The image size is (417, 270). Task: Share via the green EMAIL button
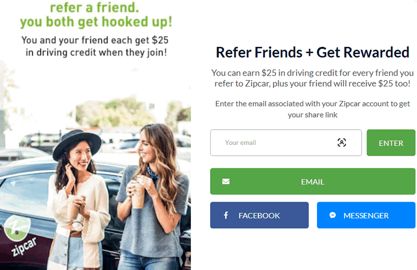313,181
